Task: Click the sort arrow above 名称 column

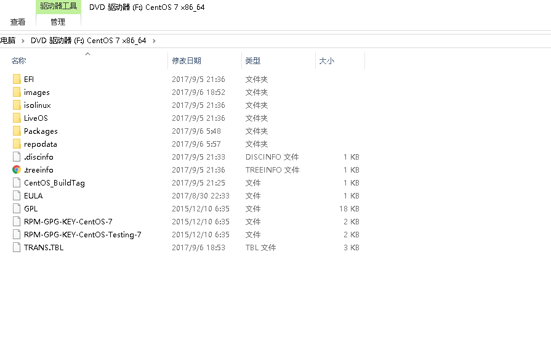Action: point(88,54)
